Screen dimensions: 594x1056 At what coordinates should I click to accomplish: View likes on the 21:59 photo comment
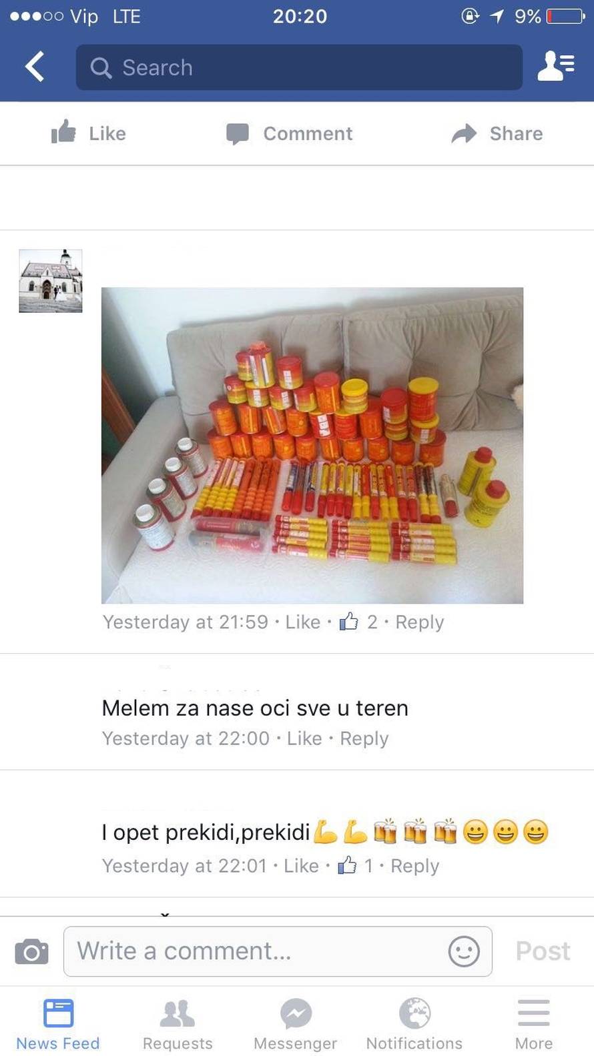pos(358,622)
